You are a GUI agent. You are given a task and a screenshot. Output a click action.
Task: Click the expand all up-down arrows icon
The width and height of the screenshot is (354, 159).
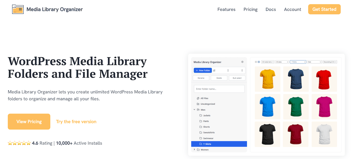click(x=242, y=71)
